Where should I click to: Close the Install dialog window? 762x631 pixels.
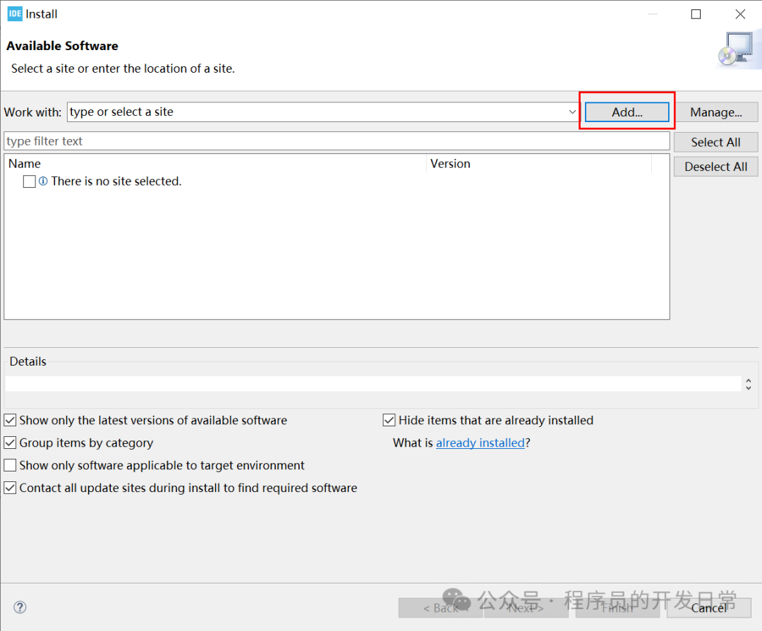[740, 14]
